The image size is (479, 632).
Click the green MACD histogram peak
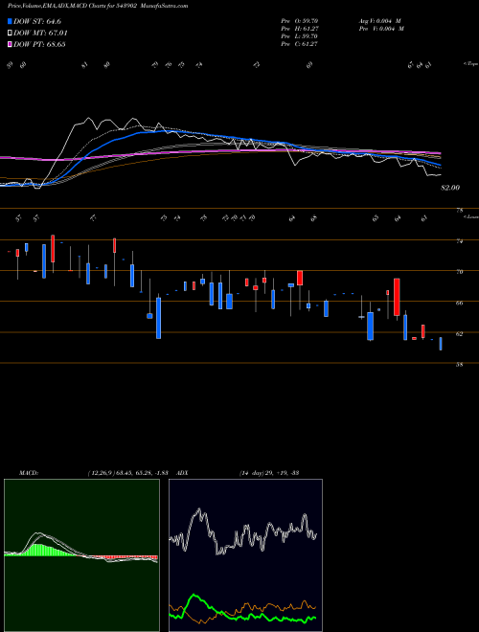[x=37, y=550]
